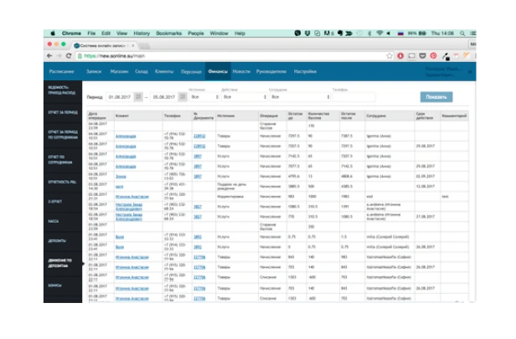The image size is (516, 339).
Task: Open the start date calendar picker
Action: [x=139, y=97]
